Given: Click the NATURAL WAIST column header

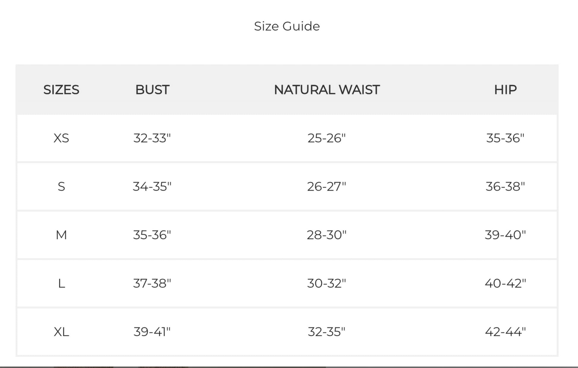Looking at the screenshot, I should coord(327,90).
